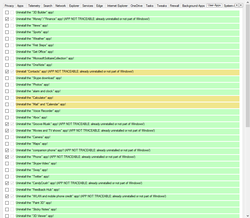The image size is (250, 218).
Task: Go to the Tweaks tab
Action: (162, 6)
